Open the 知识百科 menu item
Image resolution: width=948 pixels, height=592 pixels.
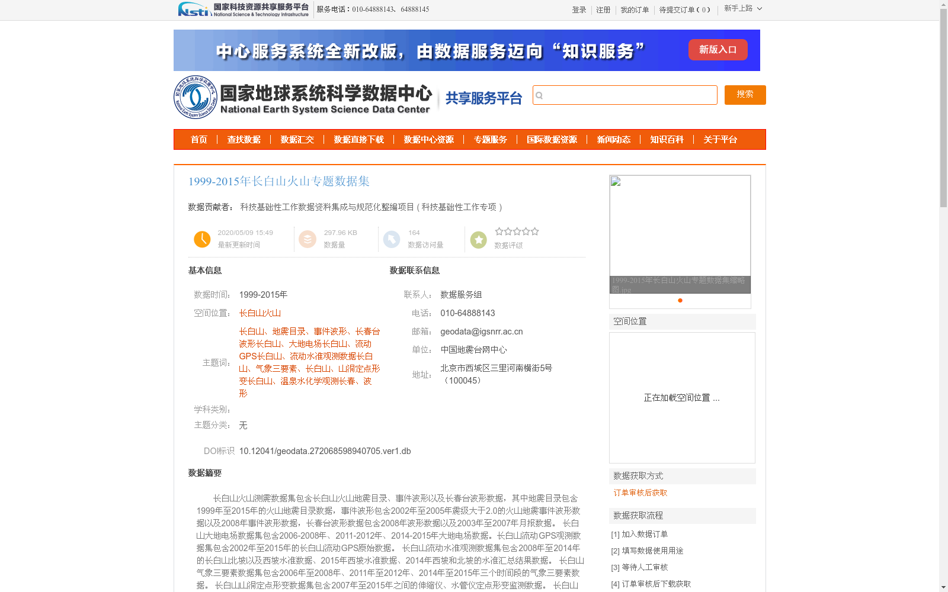point(667,140)
